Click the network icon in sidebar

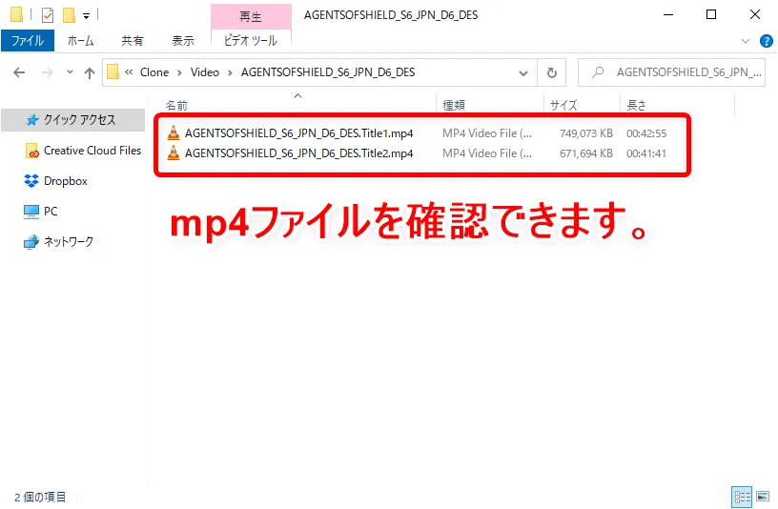pos(31,242)
